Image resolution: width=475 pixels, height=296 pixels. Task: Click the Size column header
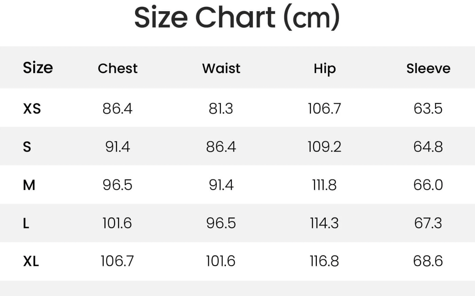pyautogui.click(x=38, y=68)
